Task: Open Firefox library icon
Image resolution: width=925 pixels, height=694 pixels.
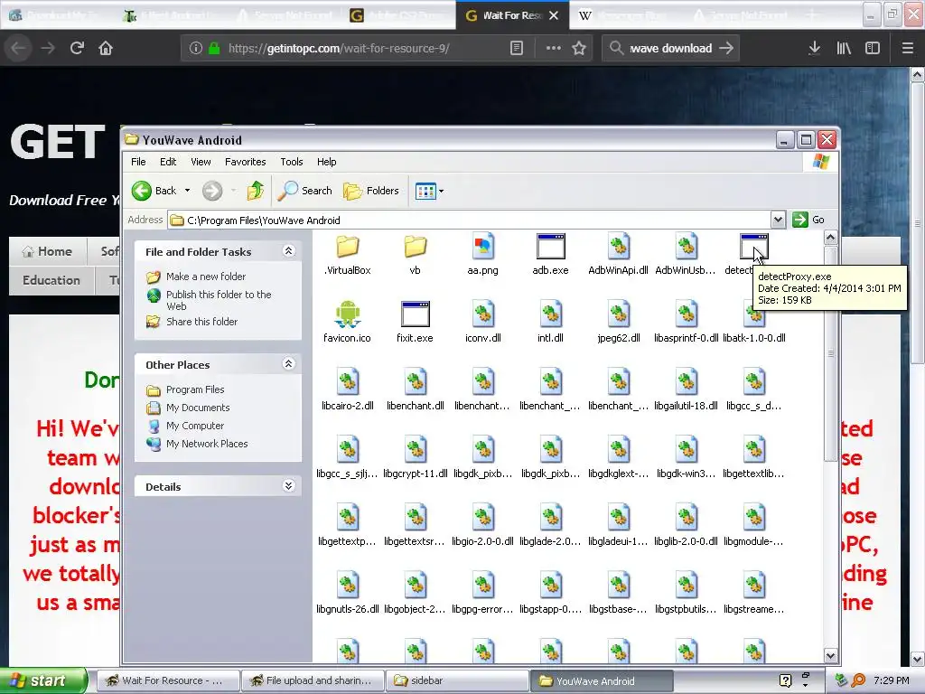Action: 844,48
